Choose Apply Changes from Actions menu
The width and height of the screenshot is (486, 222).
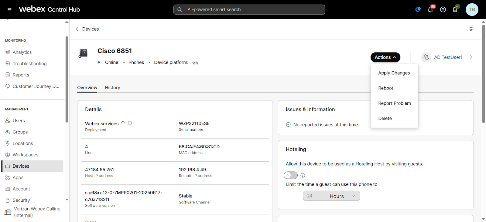[x=394, y=73]
